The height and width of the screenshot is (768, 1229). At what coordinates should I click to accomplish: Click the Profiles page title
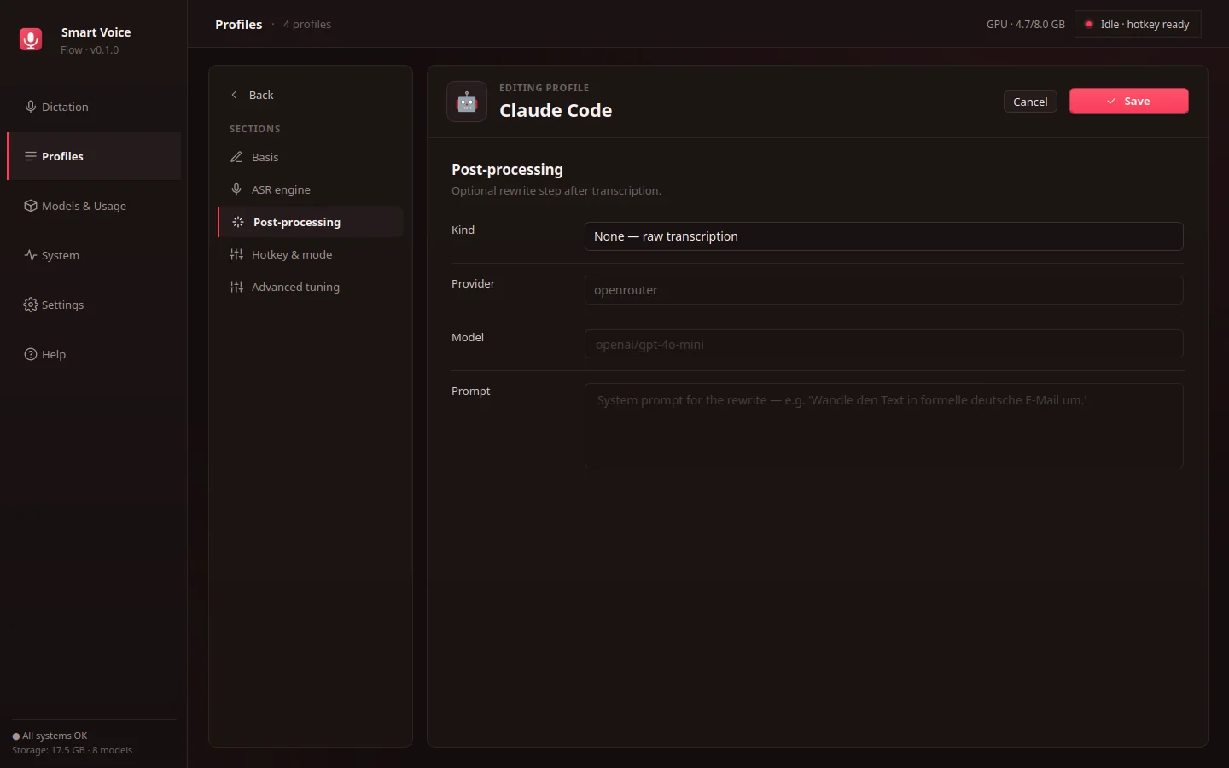[239, 24]
